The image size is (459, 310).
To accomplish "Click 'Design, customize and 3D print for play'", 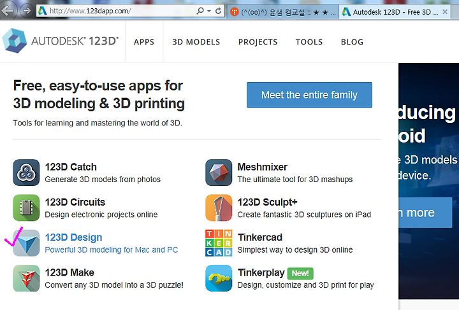I will (305, 285).
